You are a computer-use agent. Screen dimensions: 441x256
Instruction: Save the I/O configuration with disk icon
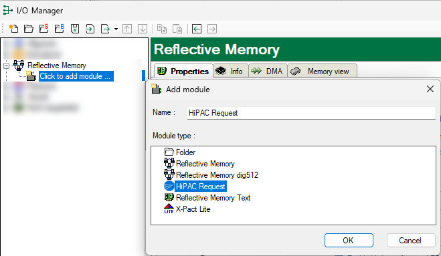click(x=75, y=29)
